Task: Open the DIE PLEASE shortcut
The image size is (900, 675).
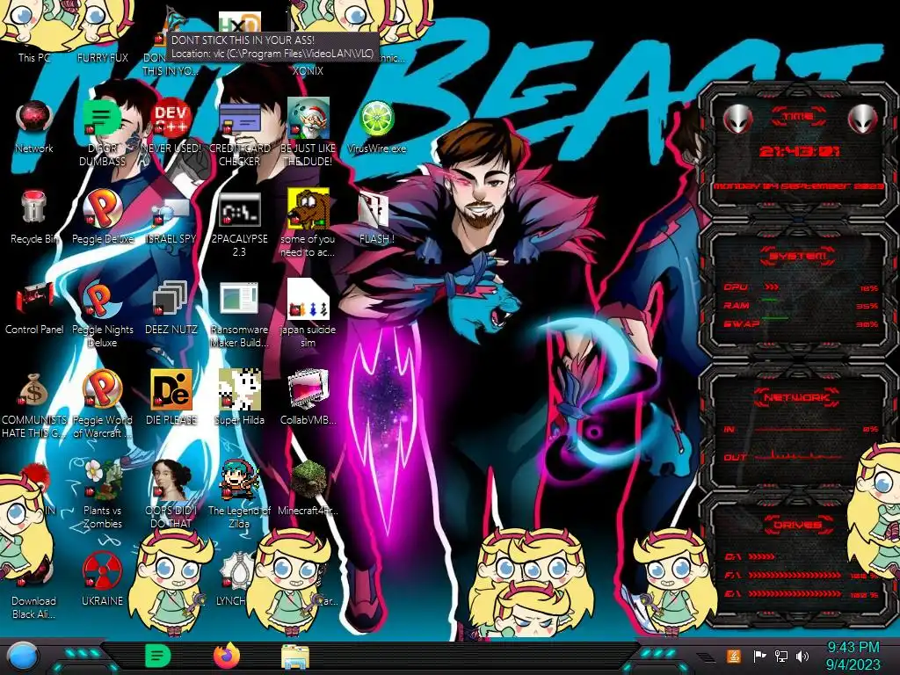Action: pyautogui.click(x=171, y=397)
